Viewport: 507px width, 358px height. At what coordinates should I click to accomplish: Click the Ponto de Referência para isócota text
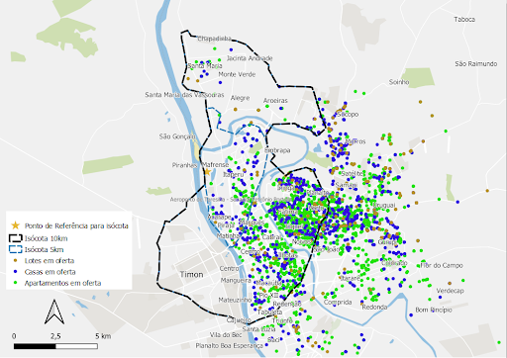click(76, 225)
